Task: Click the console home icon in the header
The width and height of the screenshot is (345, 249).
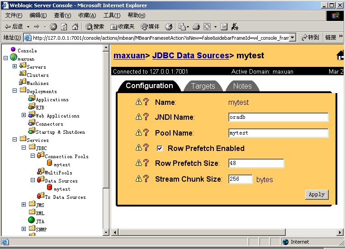Action: [x=340, y=55]
